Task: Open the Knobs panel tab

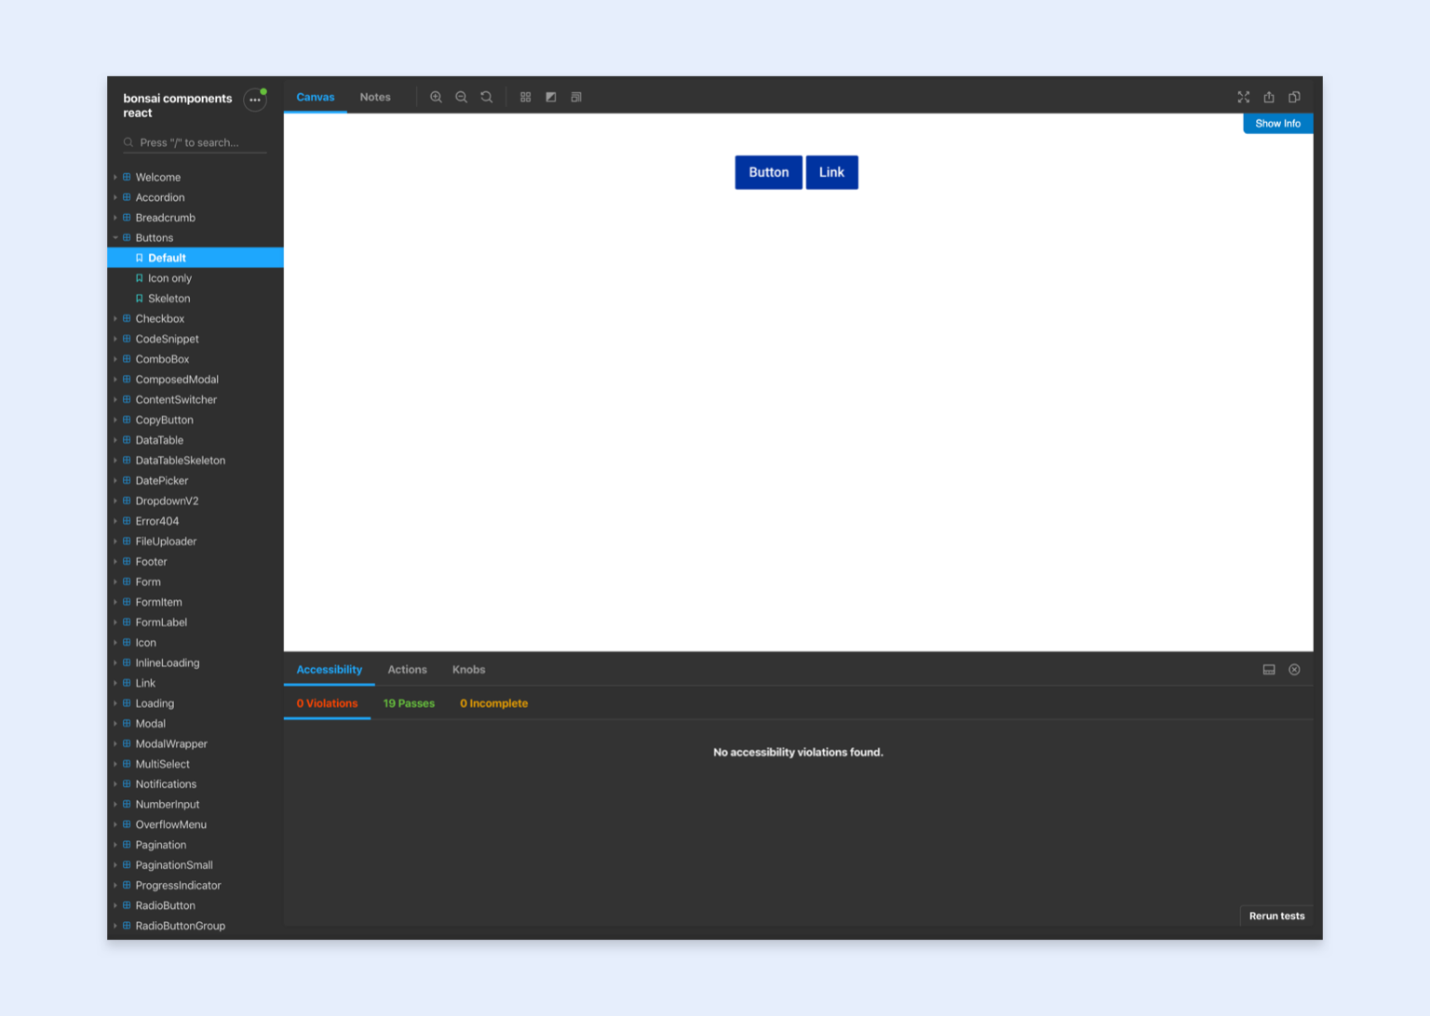Action: 468,670
